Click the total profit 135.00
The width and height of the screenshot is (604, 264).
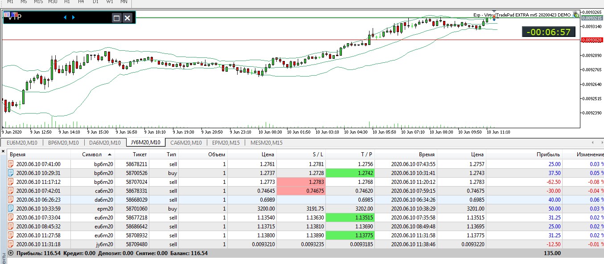553,253
